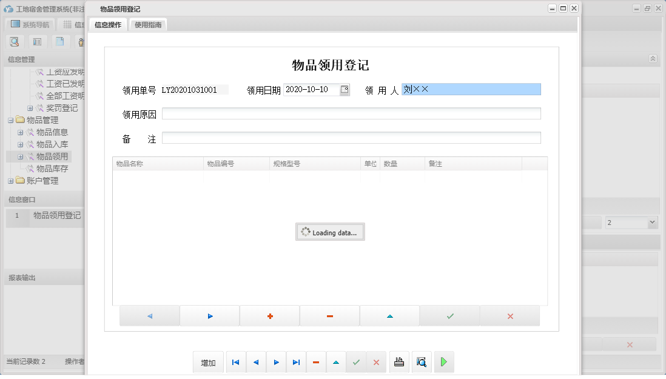Click the printer icon to print records

point(399,362)
